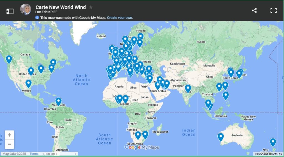Click the Google My Maps logo
284x157 pixels.
coord(142,147)
